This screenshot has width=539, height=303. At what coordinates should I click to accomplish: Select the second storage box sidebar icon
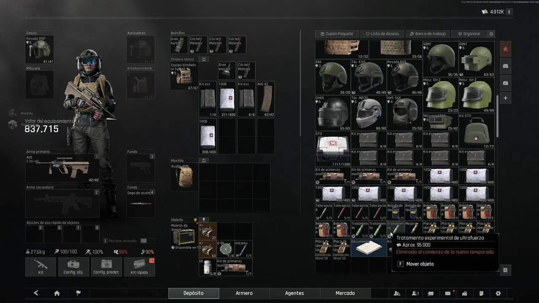point(505,83)
